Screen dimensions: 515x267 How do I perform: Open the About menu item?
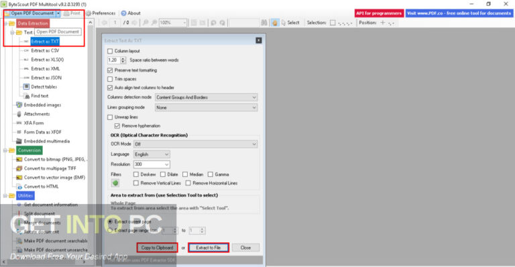pos(131,13)
